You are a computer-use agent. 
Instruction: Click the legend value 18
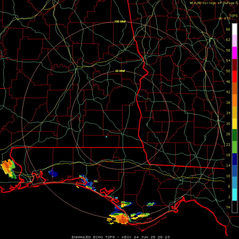228,155
